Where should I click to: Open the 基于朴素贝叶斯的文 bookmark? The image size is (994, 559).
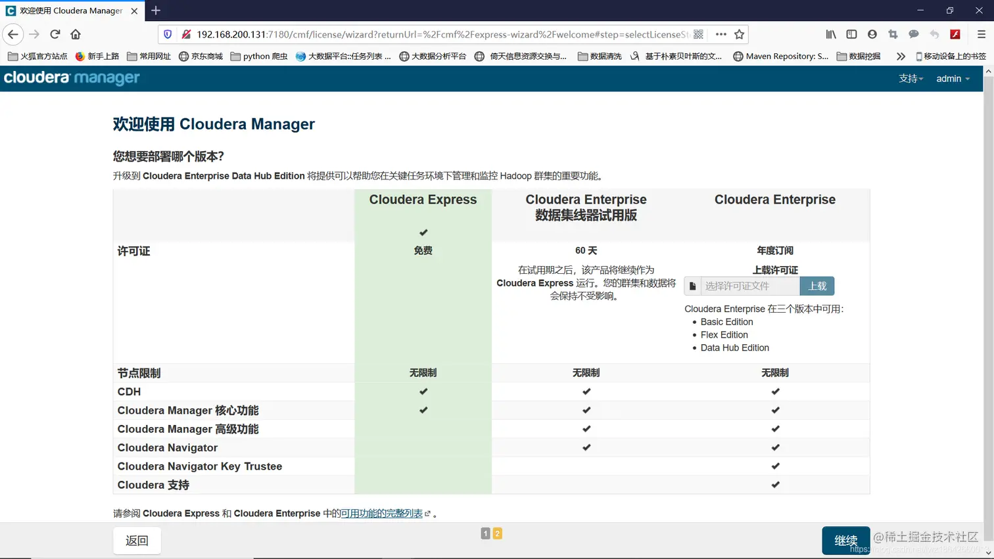point(676,56)
